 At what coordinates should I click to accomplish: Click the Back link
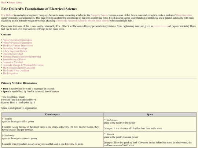[x=4, y=3]
